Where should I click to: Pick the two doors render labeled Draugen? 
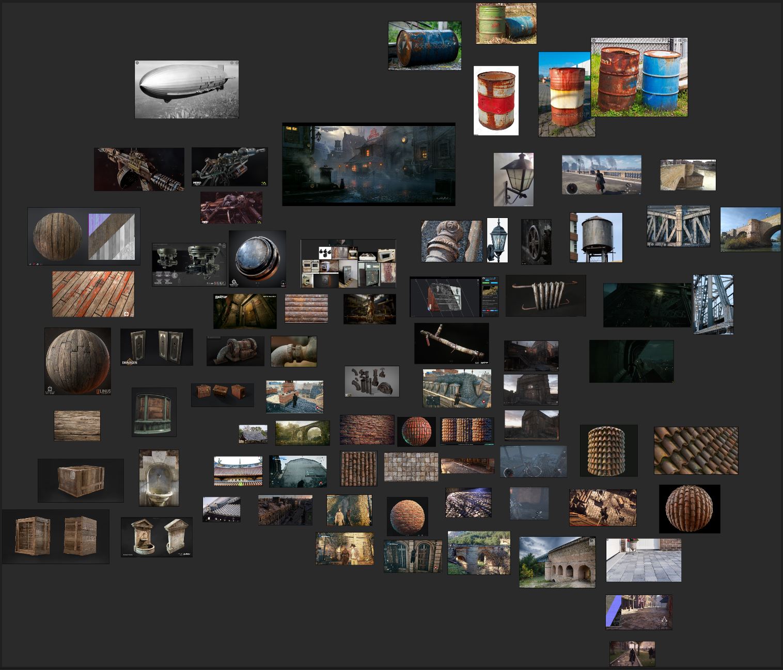(x=156, y=347)
